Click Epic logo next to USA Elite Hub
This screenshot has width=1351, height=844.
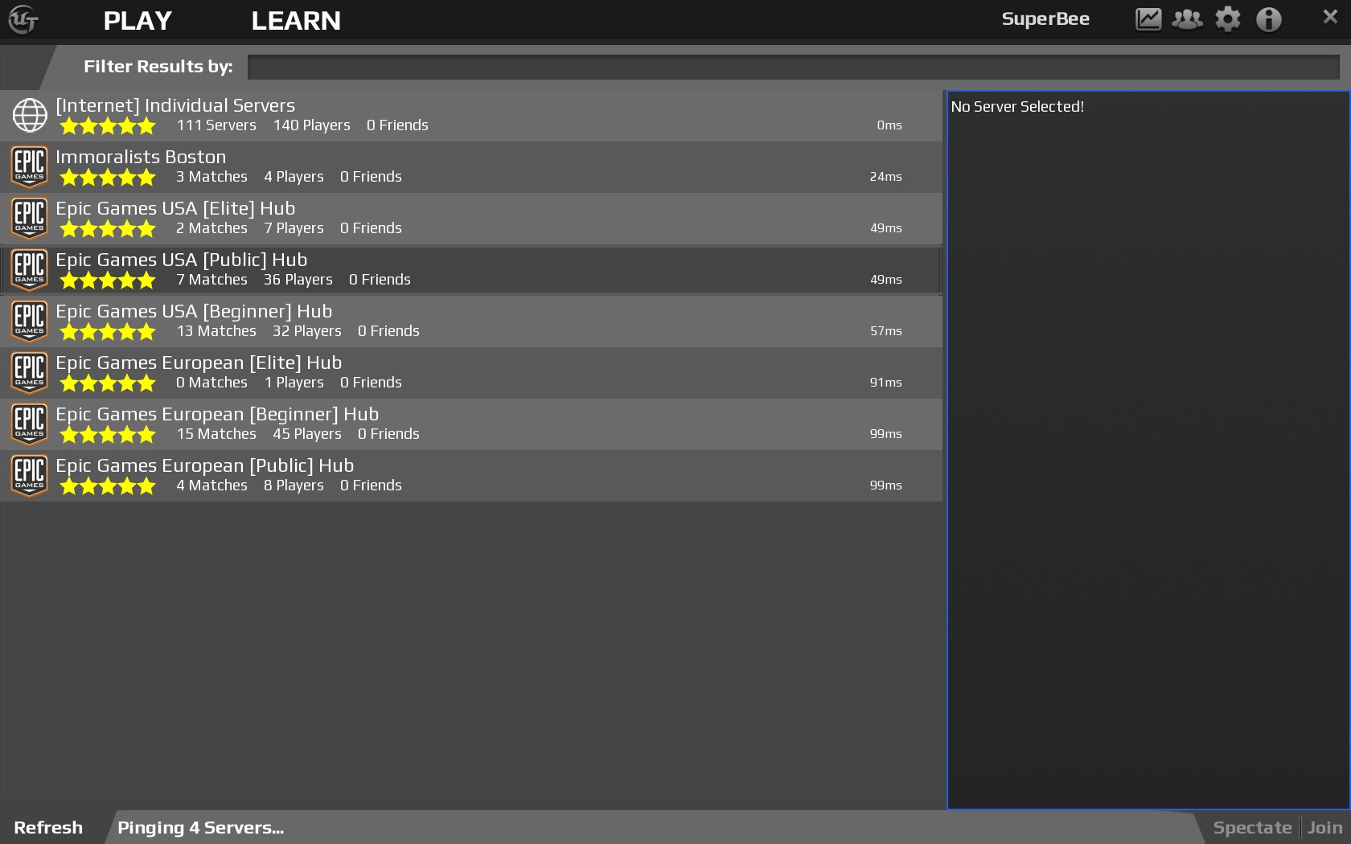[x=30, y=219]
